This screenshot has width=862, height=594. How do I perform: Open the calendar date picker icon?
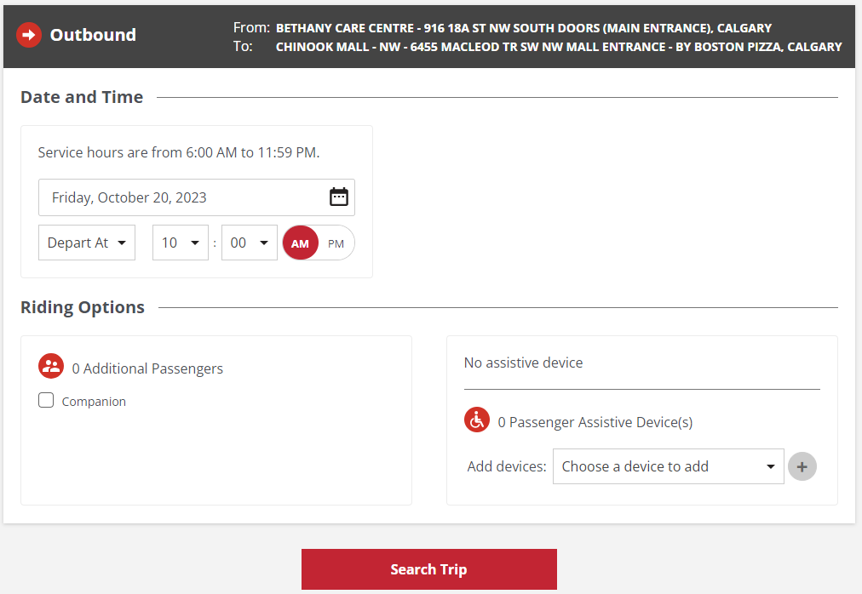339,197
